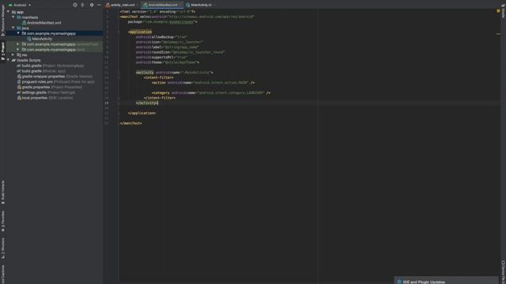
Task: Collapse the java folder arrow
Action: (x=13, y=28)
